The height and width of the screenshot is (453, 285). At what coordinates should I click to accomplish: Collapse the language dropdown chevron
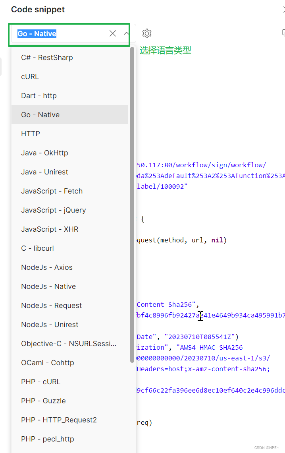[x=126, y=33]
